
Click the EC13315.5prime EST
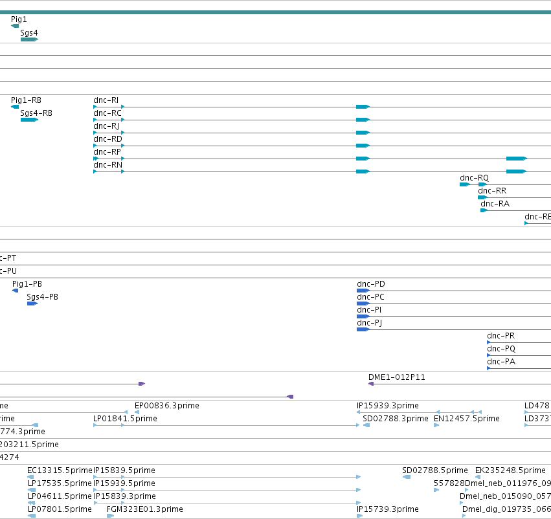pos(30,477)
